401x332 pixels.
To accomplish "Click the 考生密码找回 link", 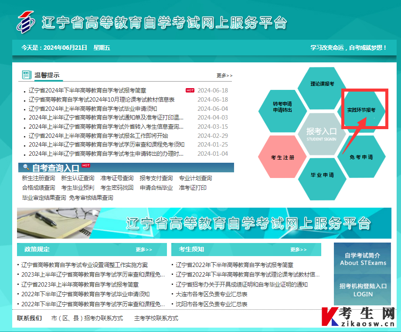I will coord(117,188).
